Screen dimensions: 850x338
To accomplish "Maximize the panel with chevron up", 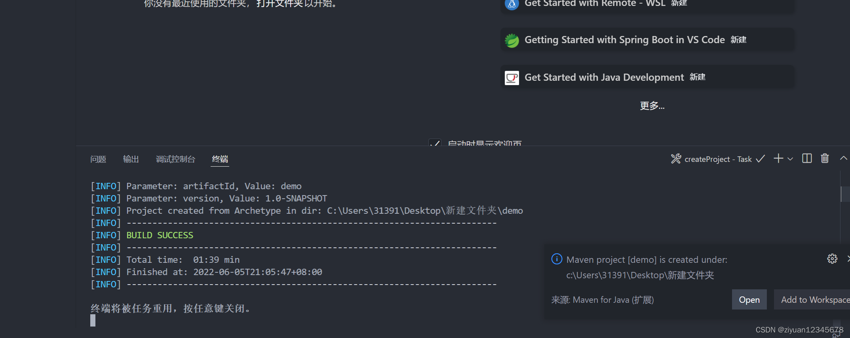I will click(x=844, y=158).
